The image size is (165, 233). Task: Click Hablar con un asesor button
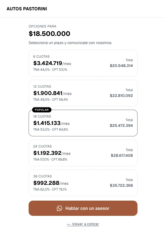83,208
